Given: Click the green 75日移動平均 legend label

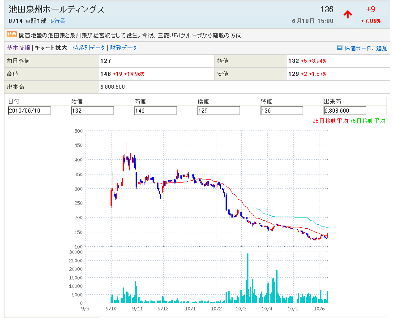Looking at the screenshot, I should [x=367, y=121].
